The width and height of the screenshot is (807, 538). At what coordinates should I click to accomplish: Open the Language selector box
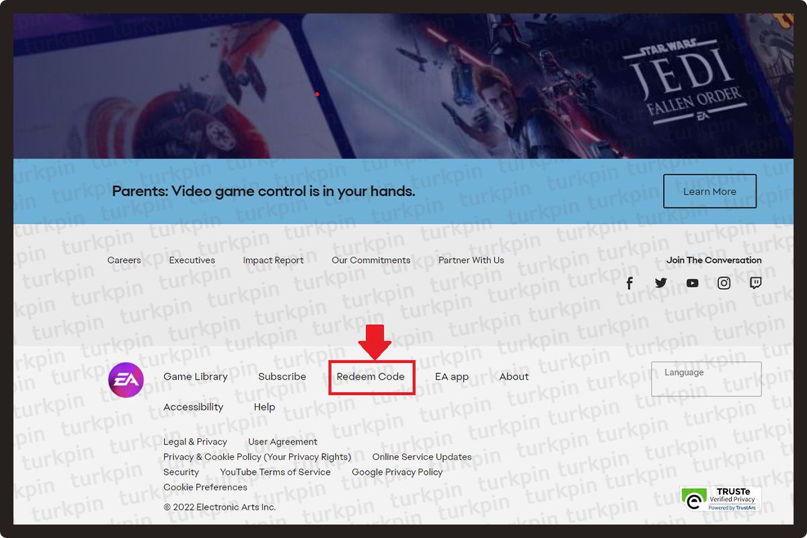tap(706, 379)
